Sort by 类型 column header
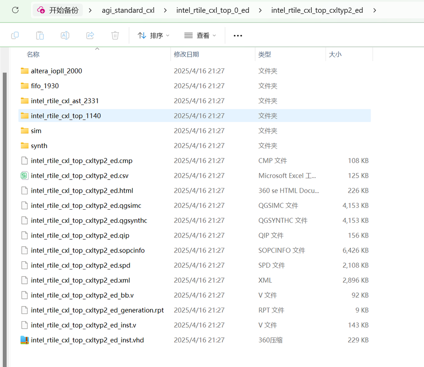Image resolution: width=424 pixels, height=367 pixels. (264, 54)
